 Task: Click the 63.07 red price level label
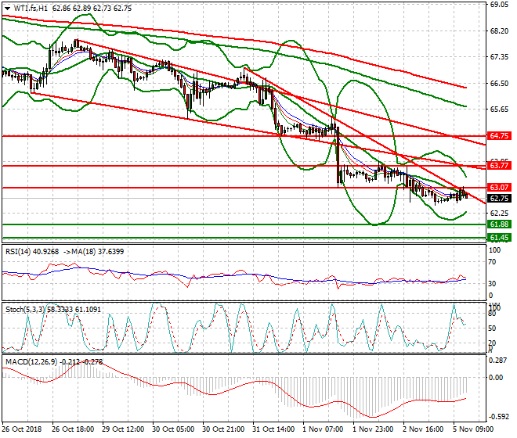coord(500,188)
